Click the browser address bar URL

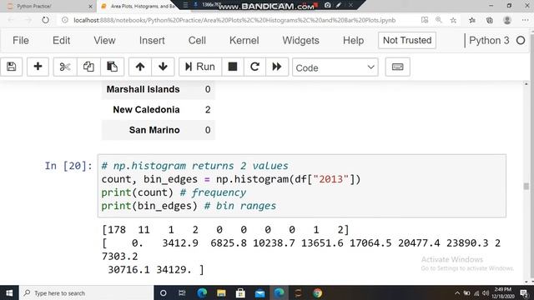(x=234, y=20)
